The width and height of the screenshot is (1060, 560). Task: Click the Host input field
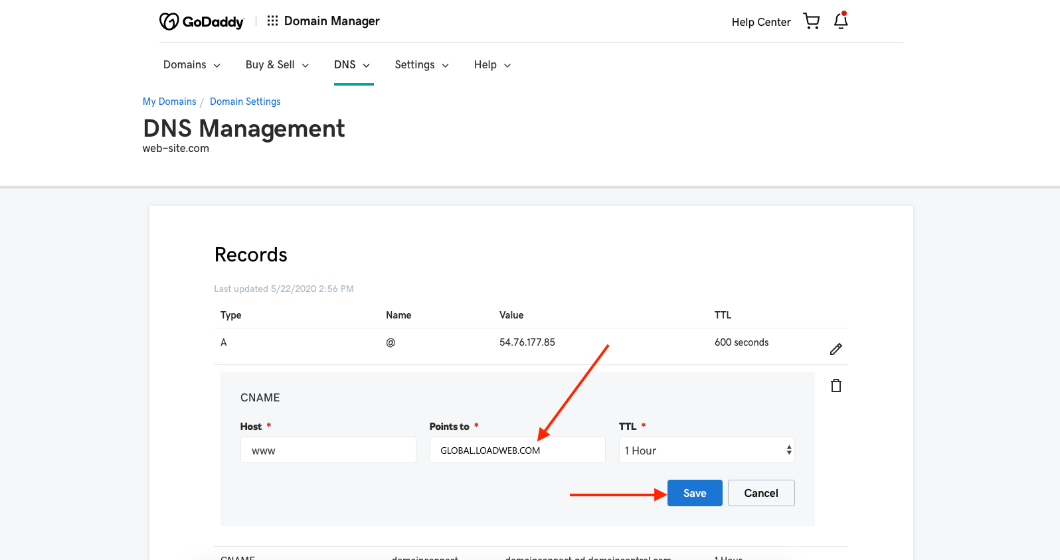click(328, 451)
